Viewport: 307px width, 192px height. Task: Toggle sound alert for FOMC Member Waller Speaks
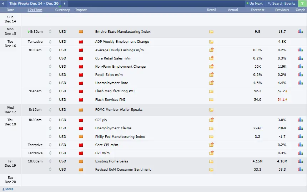pos(50,110)
